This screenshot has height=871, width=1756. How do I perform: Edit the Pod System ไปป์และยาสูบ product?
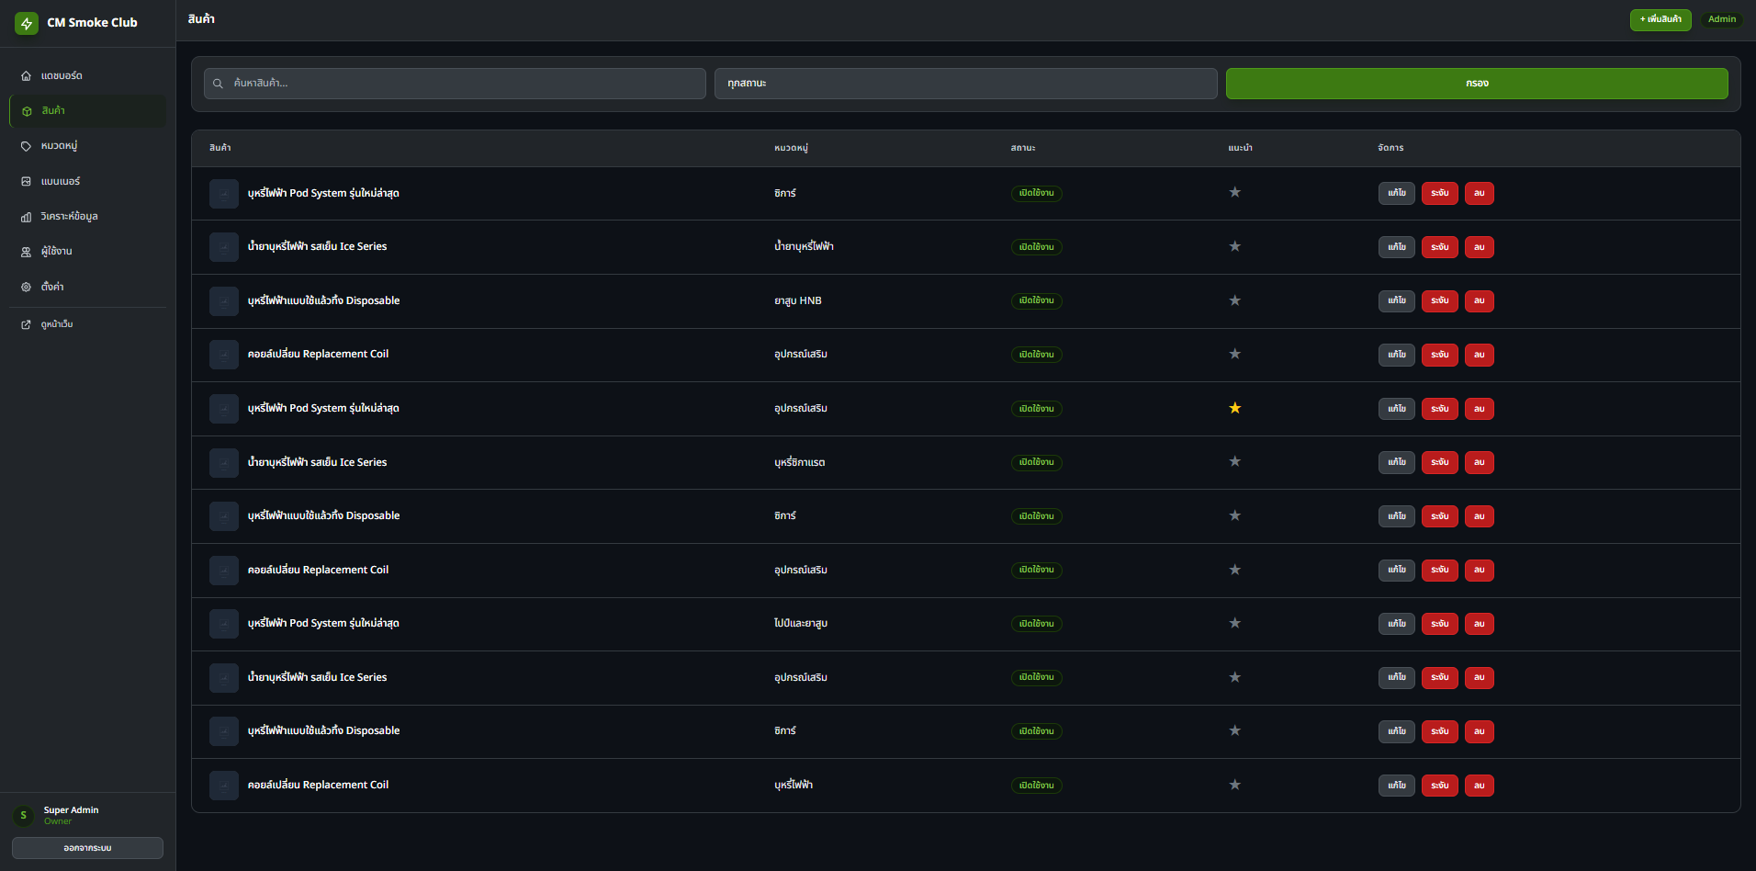(1397, 624)
